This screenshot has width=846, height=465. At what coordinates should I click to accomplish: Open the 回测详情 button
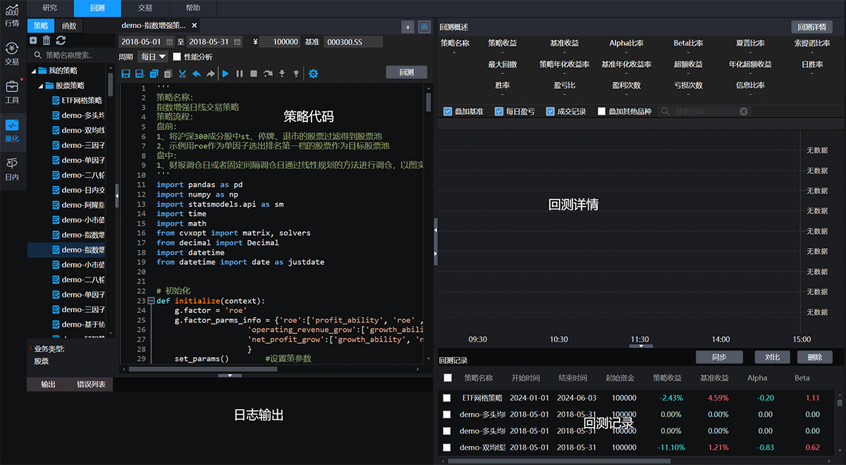click(x=811, y=27)
